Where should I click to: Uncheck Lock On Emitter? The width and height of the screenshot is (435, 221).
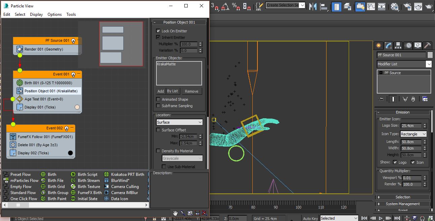click(158, 31)
